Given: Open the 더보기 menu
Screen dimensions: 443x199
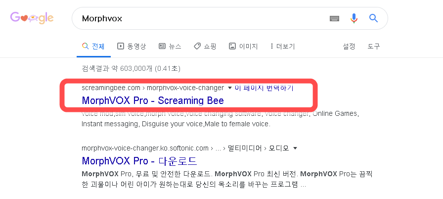Looking at the screenshot, I should click(x=282, y=47).
